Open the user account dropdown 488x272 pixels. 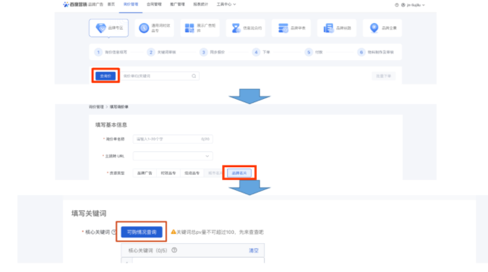pos(413,5)
